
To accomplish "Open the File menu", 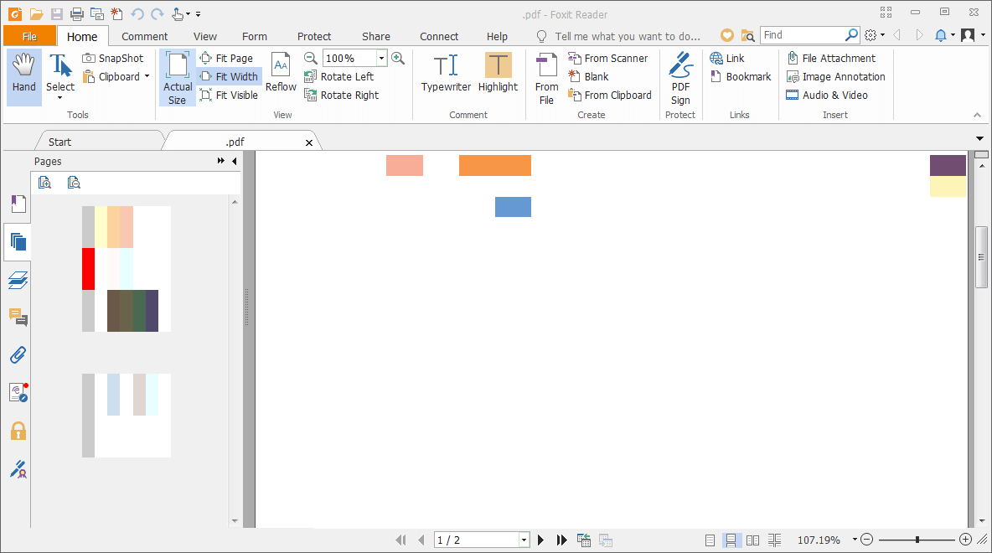I will click(29, 36).
